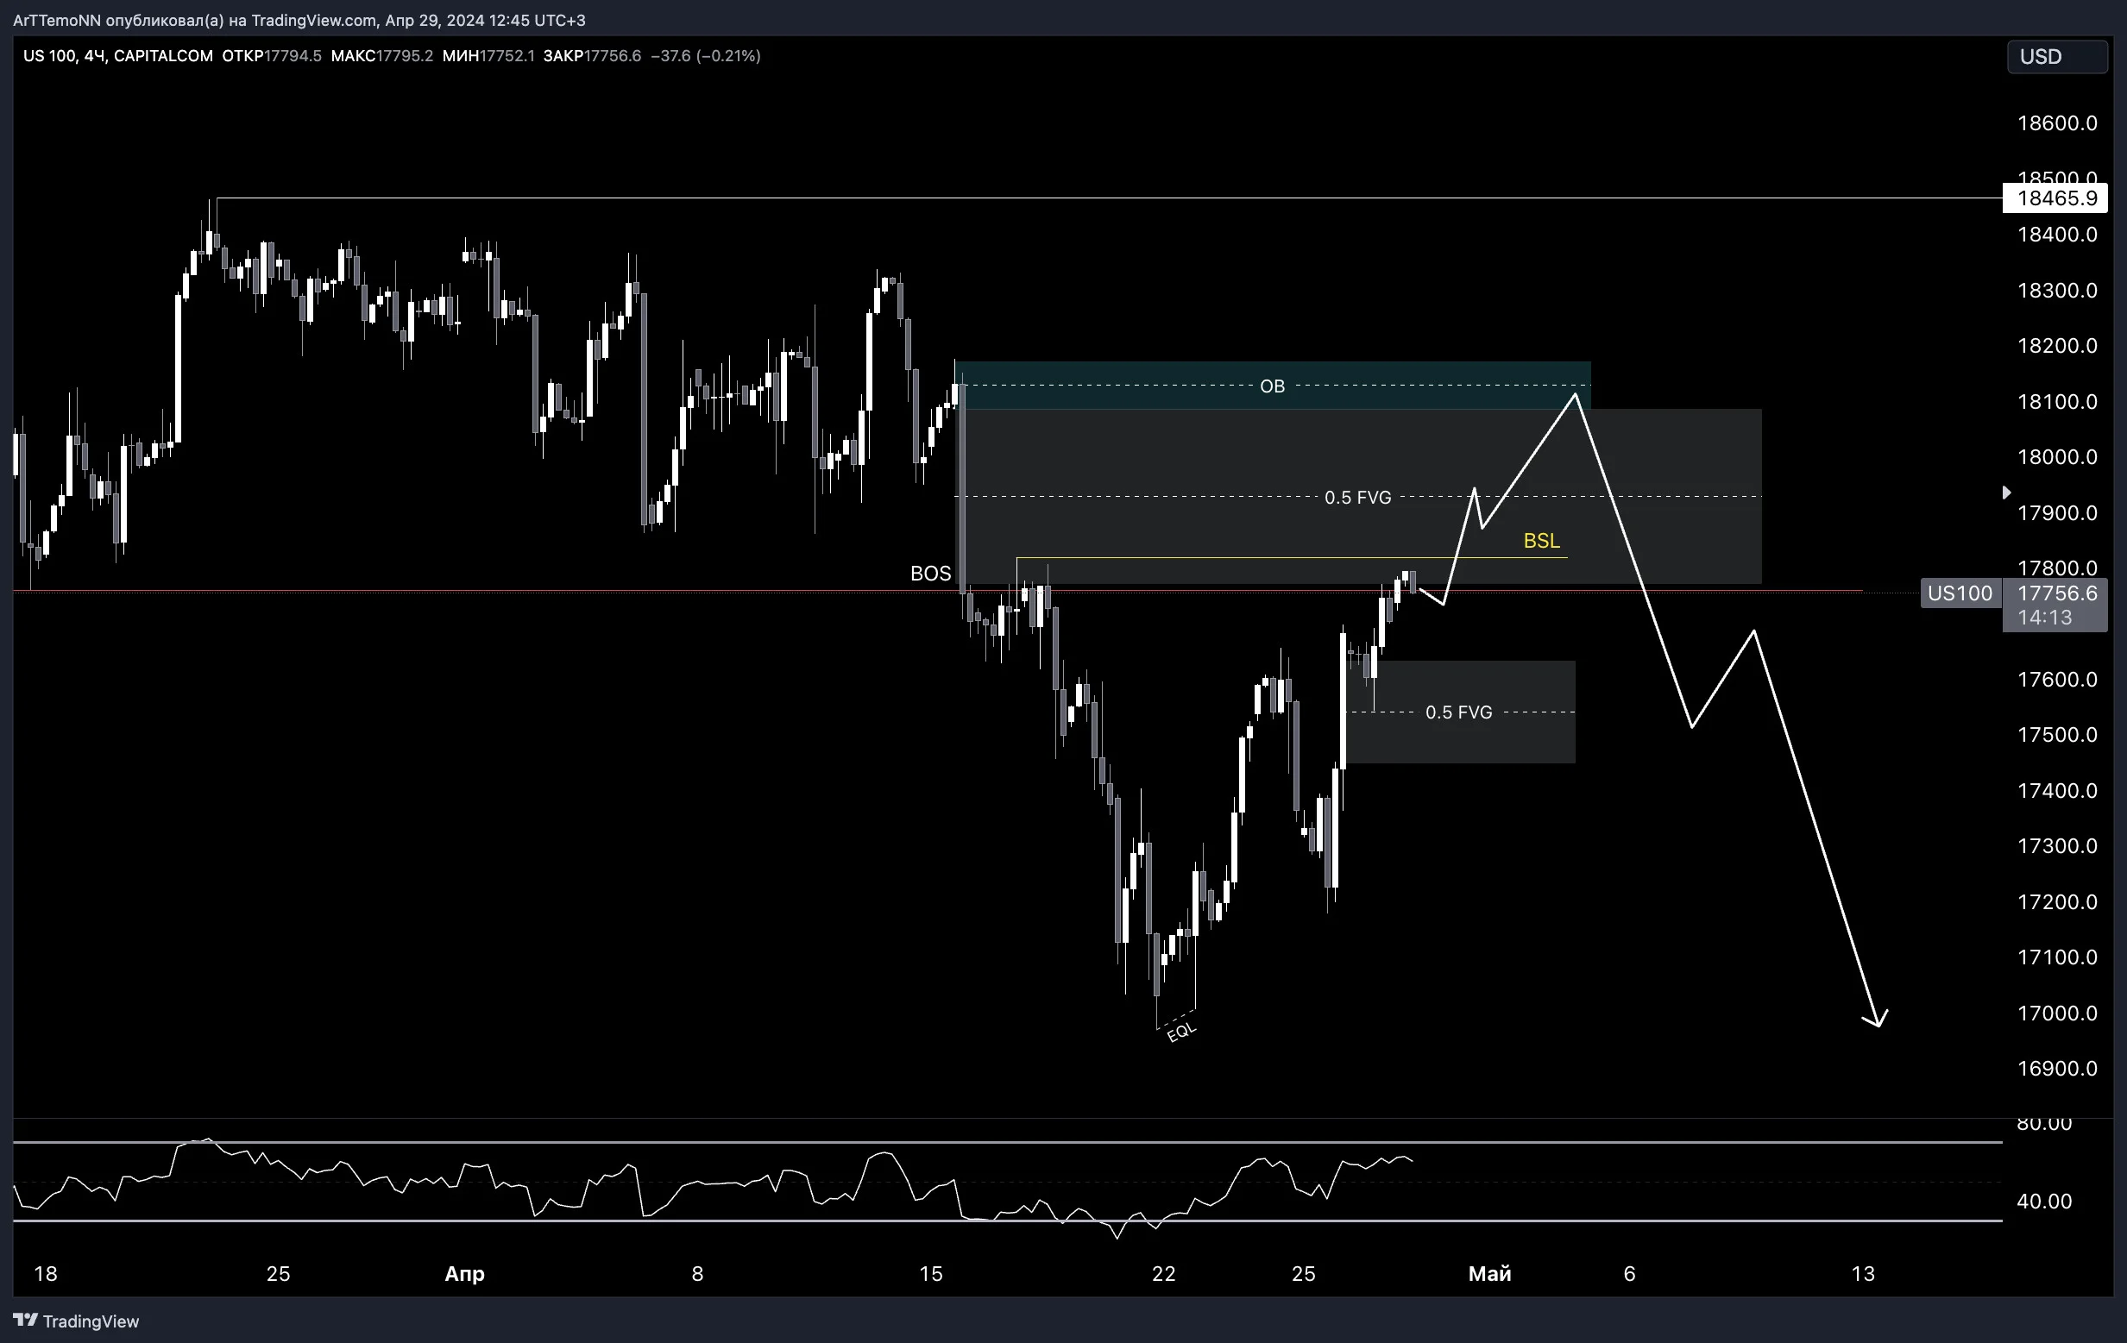This screenshot has width=2127, height=1343.
Task: Click the Апр month label on time axis
Action: pos(464,1273)
